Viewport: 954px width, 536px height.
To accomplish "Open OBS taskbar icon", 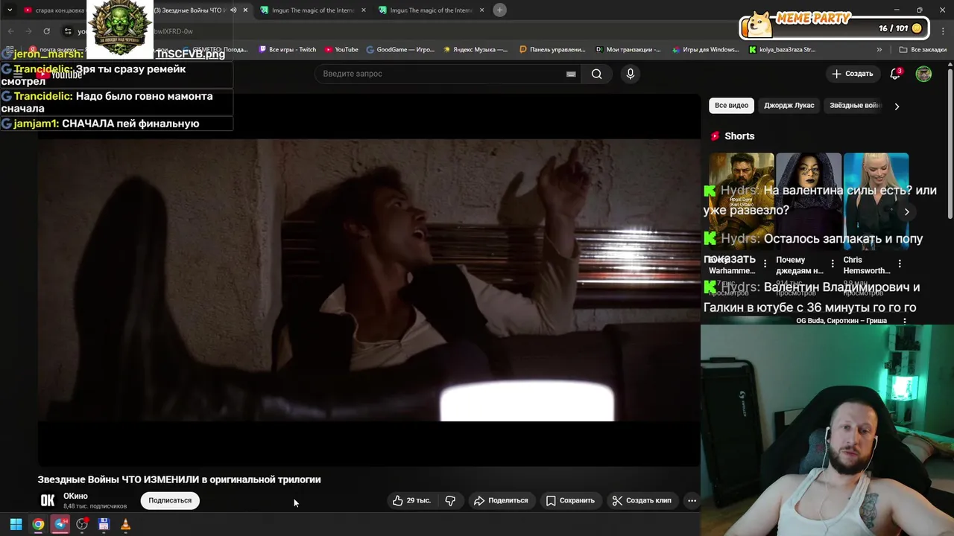I will (82, 524).
